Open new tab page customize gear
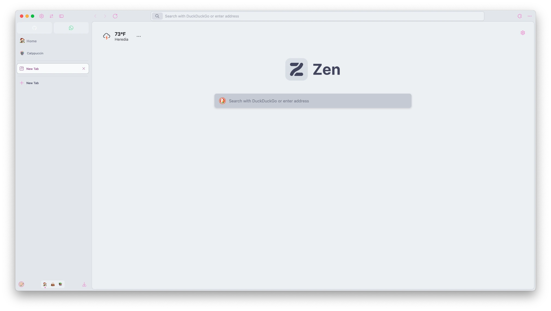This screenshot has height=311, width=551. (x=523, y=33)
